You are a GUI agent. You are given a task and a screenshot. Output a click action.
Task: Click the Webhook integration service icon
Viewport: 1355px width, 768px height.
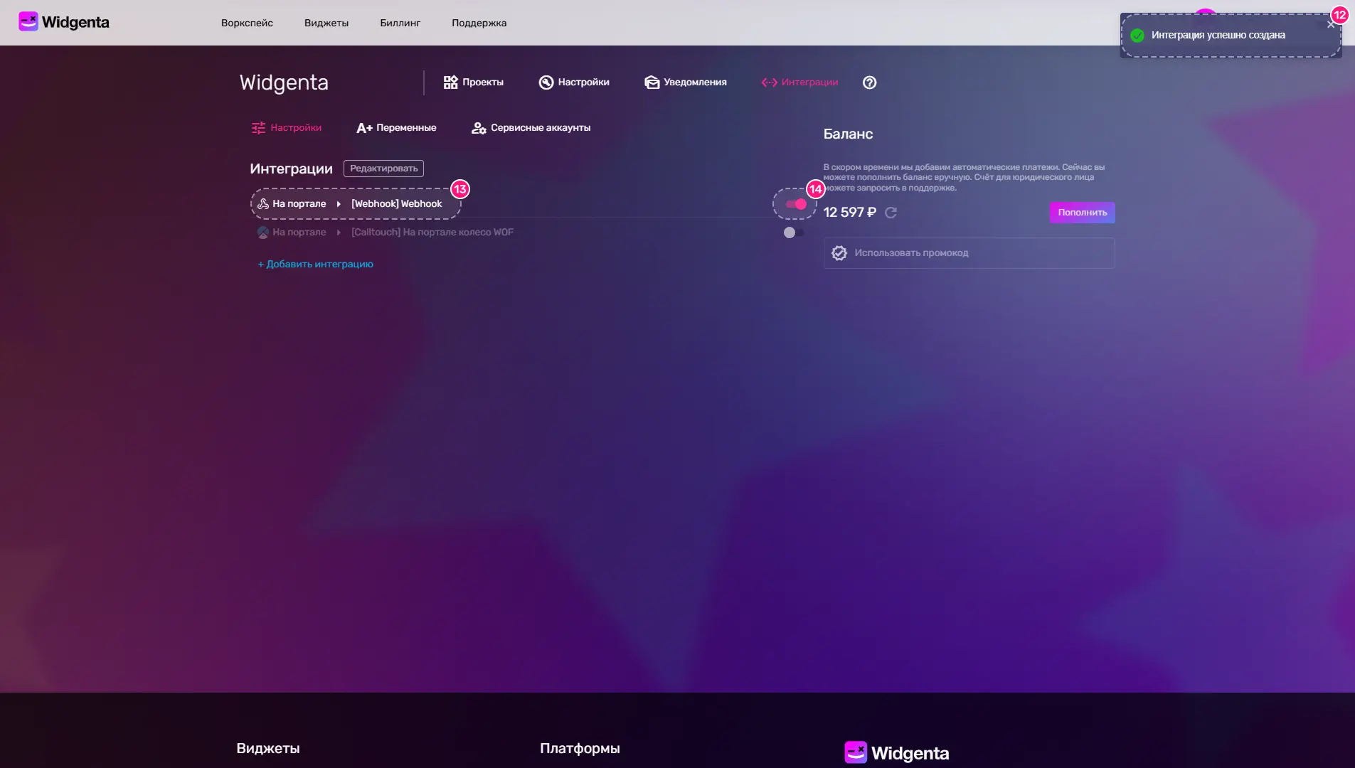click(263, 203)
